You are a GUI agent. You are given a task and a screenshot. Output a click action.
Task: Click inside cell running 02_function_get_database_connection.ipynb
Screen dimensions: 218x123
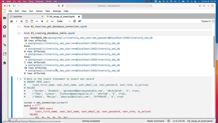[118, 27]
